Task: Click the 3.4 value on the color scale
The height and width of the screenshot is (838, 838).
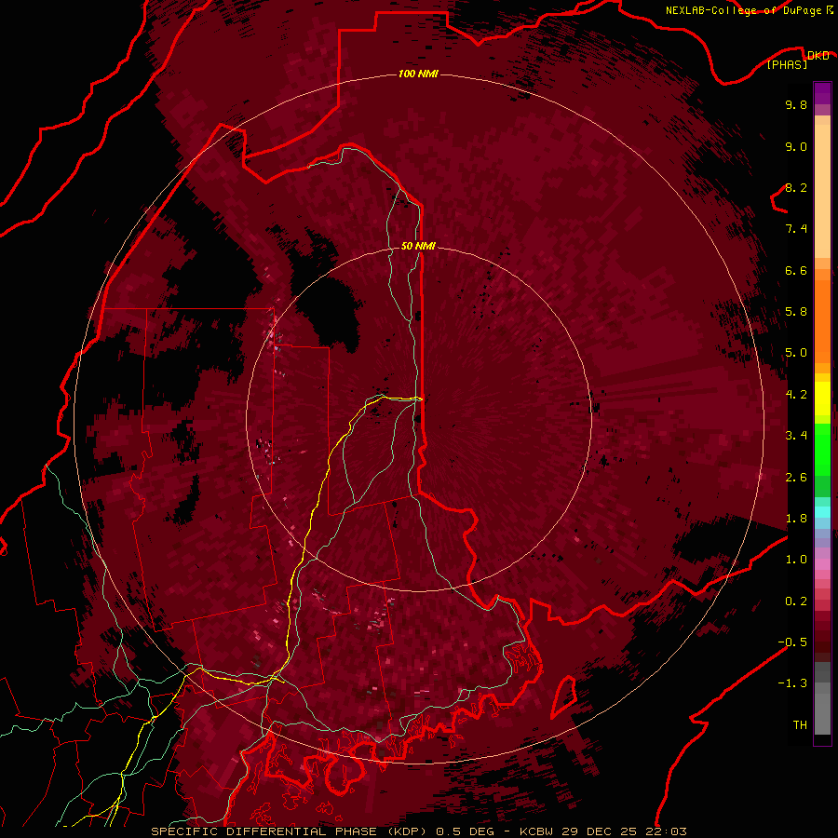Action: coord(796,436)
